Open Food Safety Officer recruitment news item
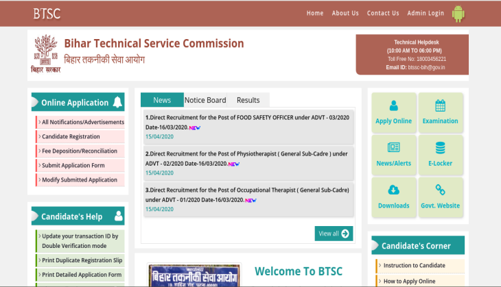Screen dimensions: 501x287 coord(248,127)
